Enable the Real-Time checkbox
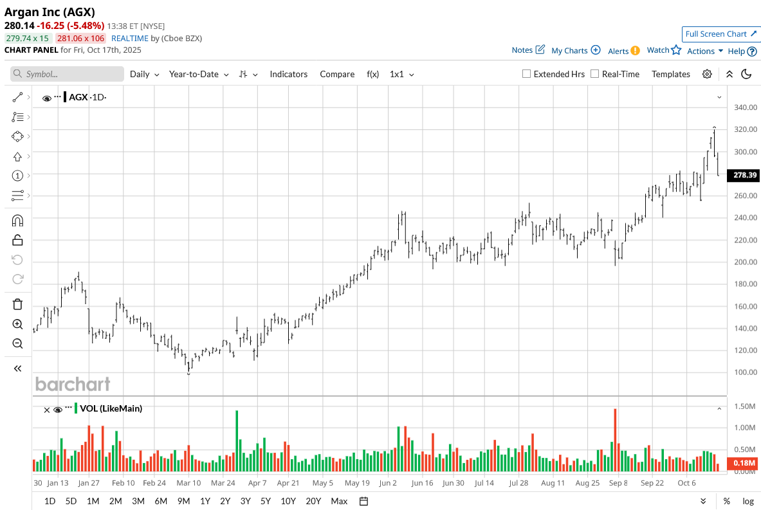Image resolution: width=761 pixels, height=510 pixels. [x=594, y=74]
